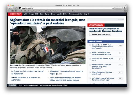The height and width of the screenshot is (96, 134).
Task: Click the 2026 share count badge
Action: tap(120, 45)
